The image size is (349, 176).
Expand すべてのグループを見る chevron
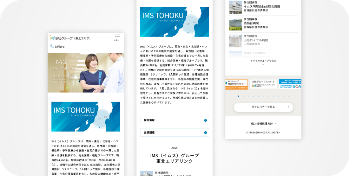coord(263,65)
